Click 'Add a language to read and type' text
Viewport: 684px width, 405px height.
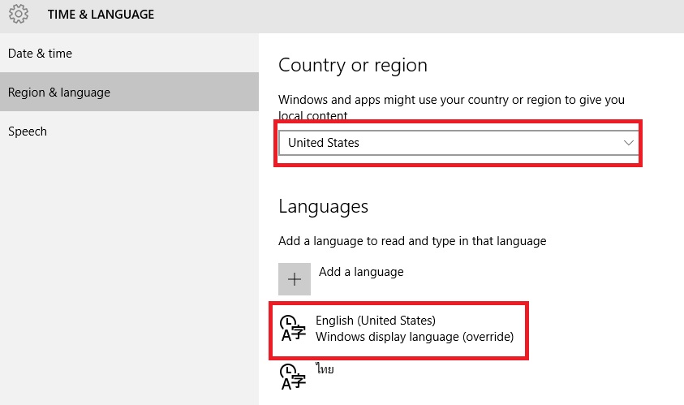point(412,241)
